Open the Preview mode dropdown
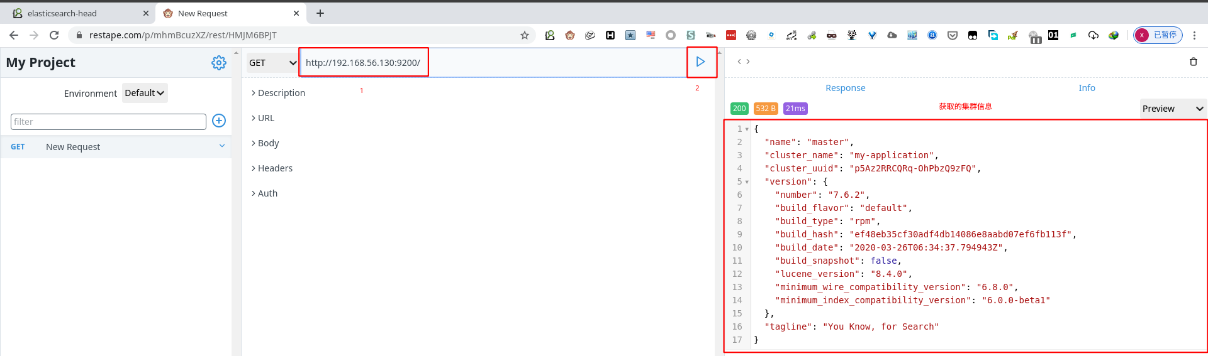This screenshot has height=356, width=1208. [1173, 109]
